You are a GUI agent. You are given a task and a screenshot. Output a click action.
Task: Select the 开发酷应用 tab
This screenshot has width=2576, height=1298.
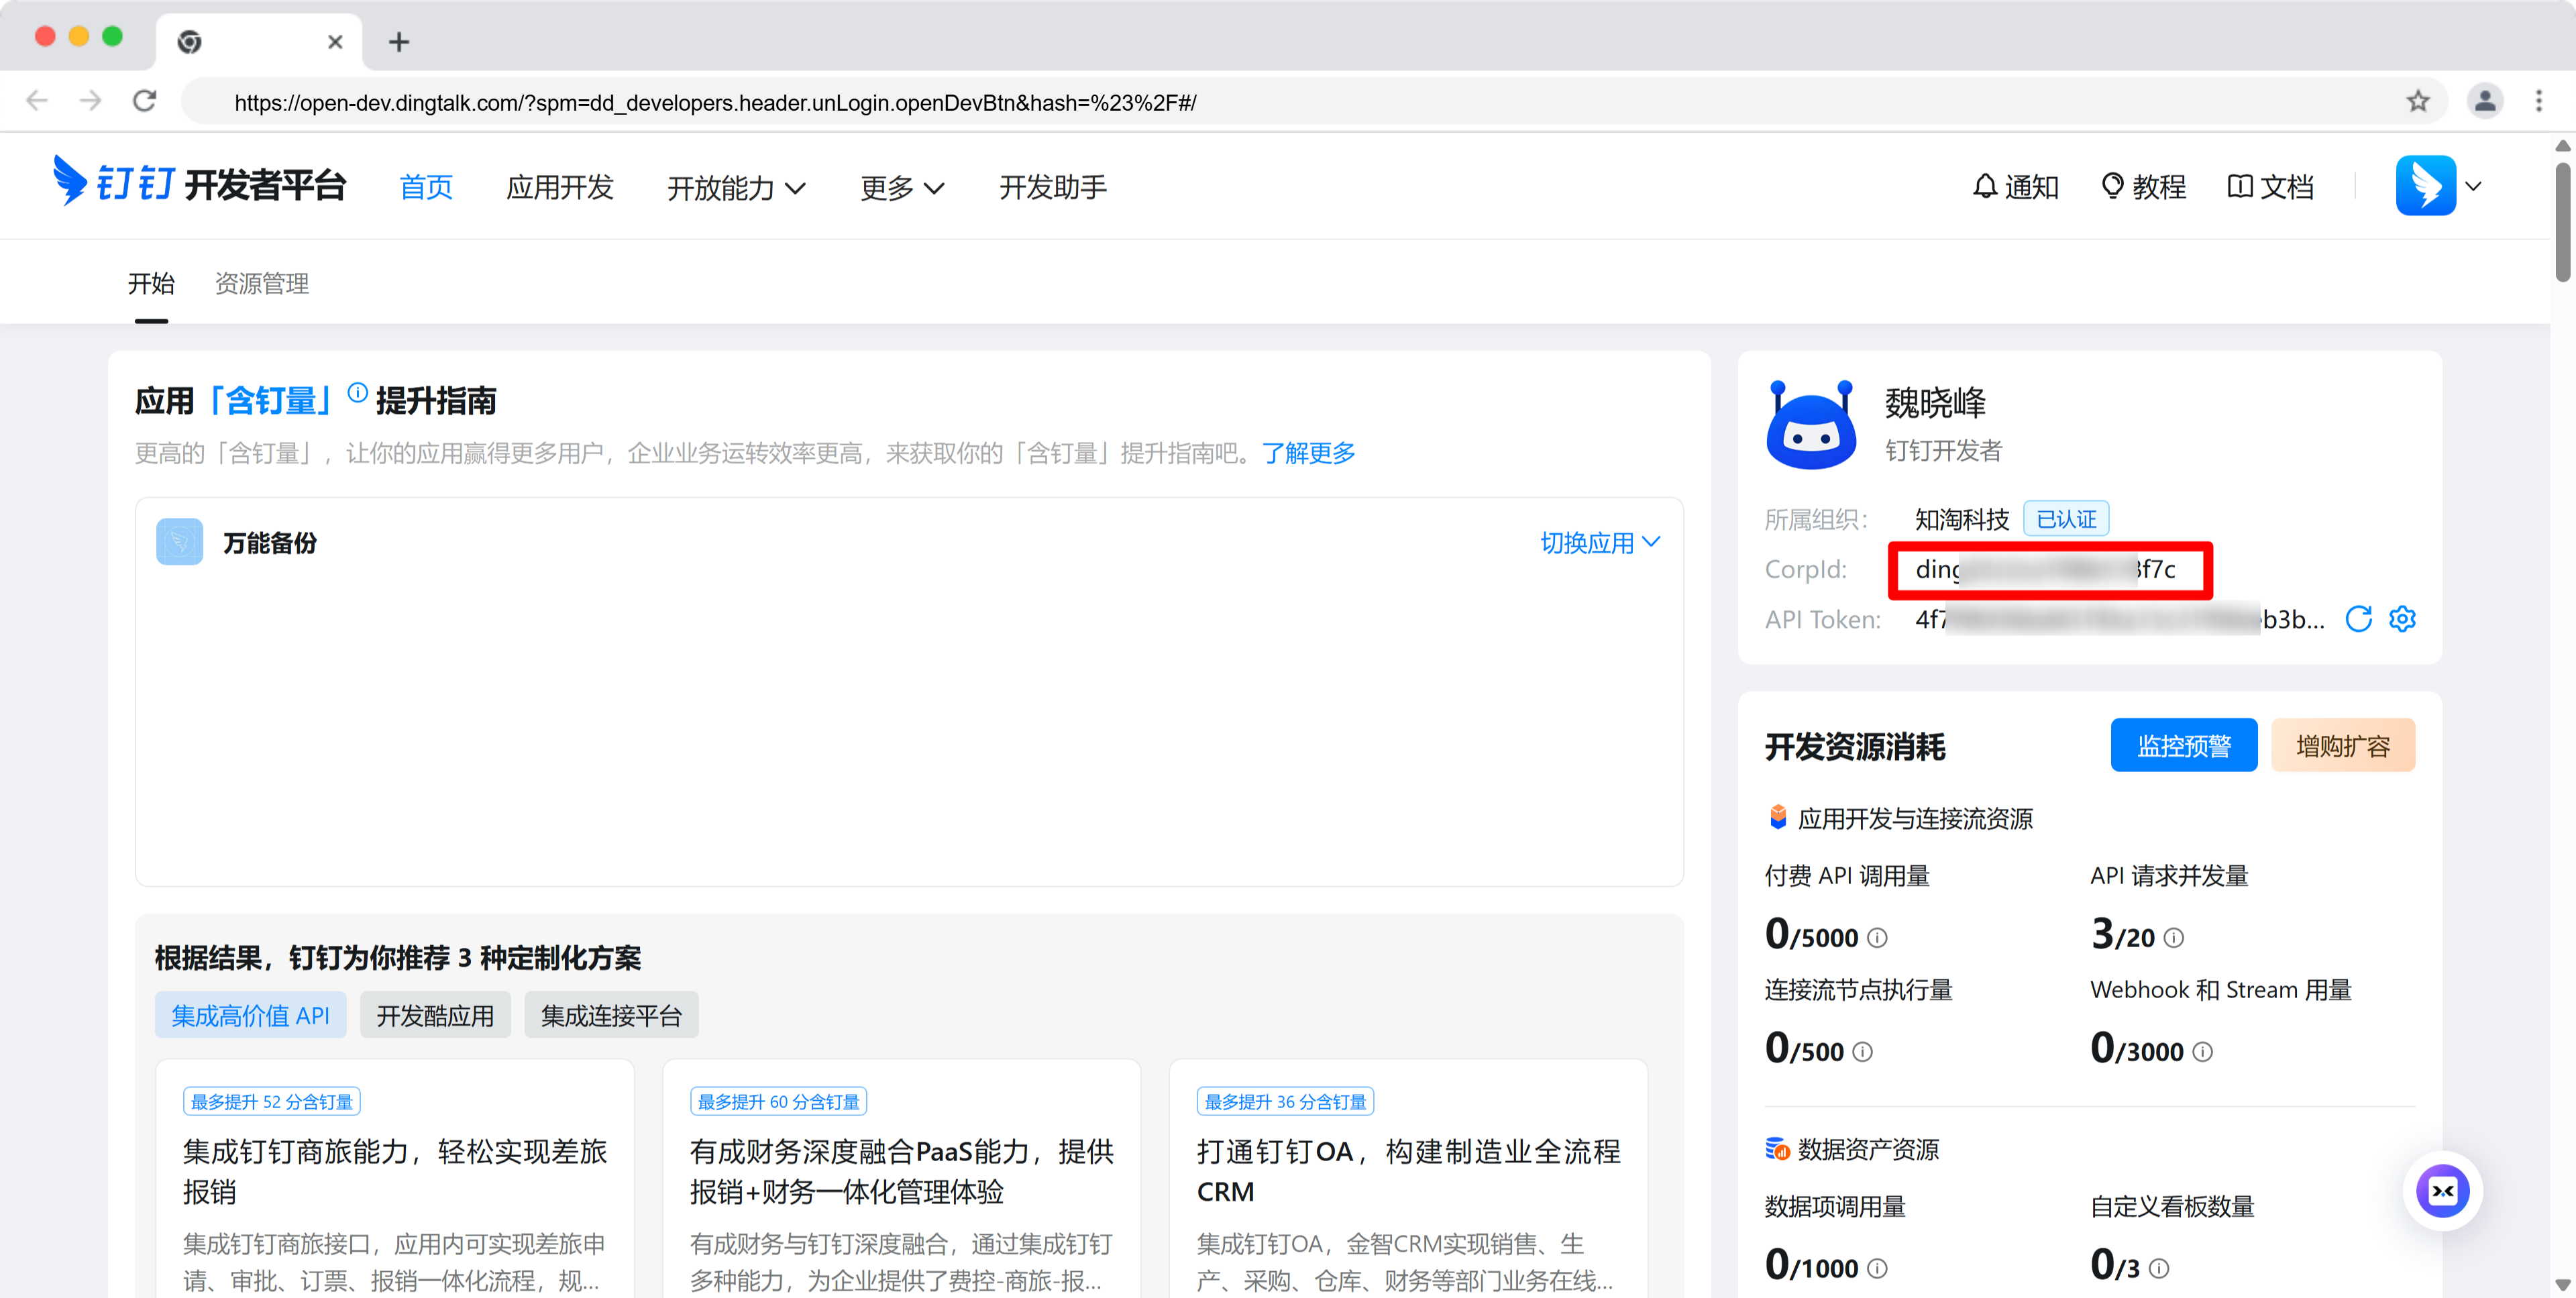click(435, 1015)
